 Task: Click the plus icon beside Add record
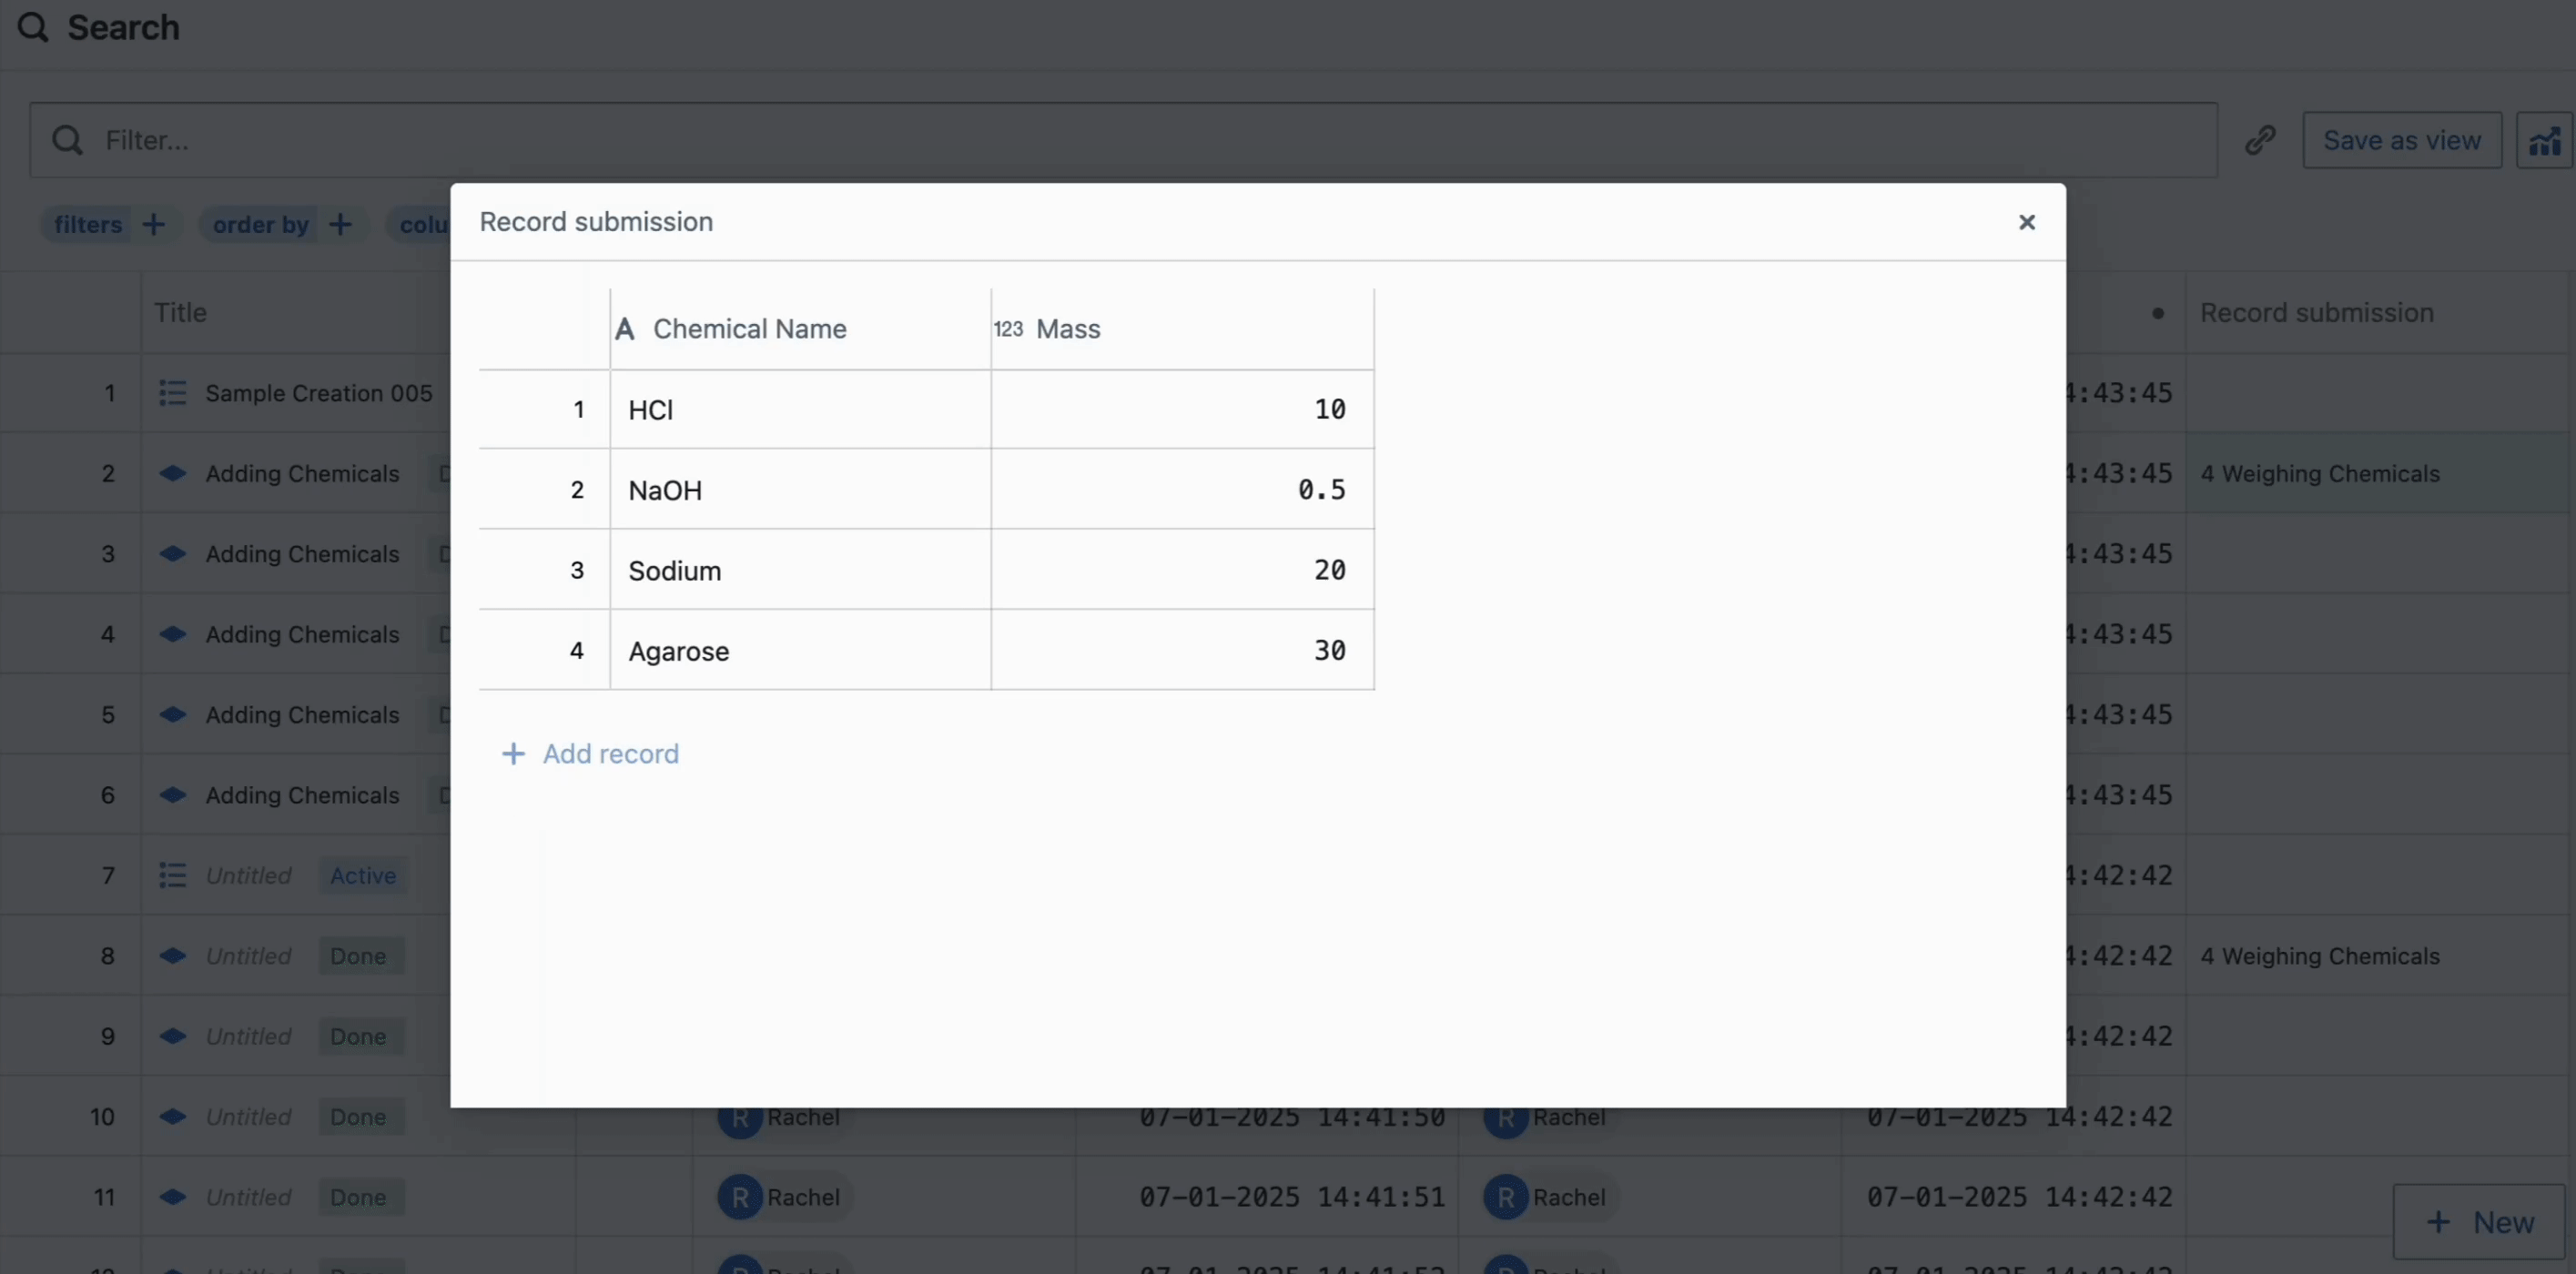(513, 754)
